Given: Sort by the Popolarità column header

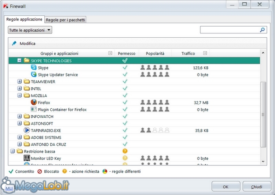Looking at the screenshot, I should [155, 53].
